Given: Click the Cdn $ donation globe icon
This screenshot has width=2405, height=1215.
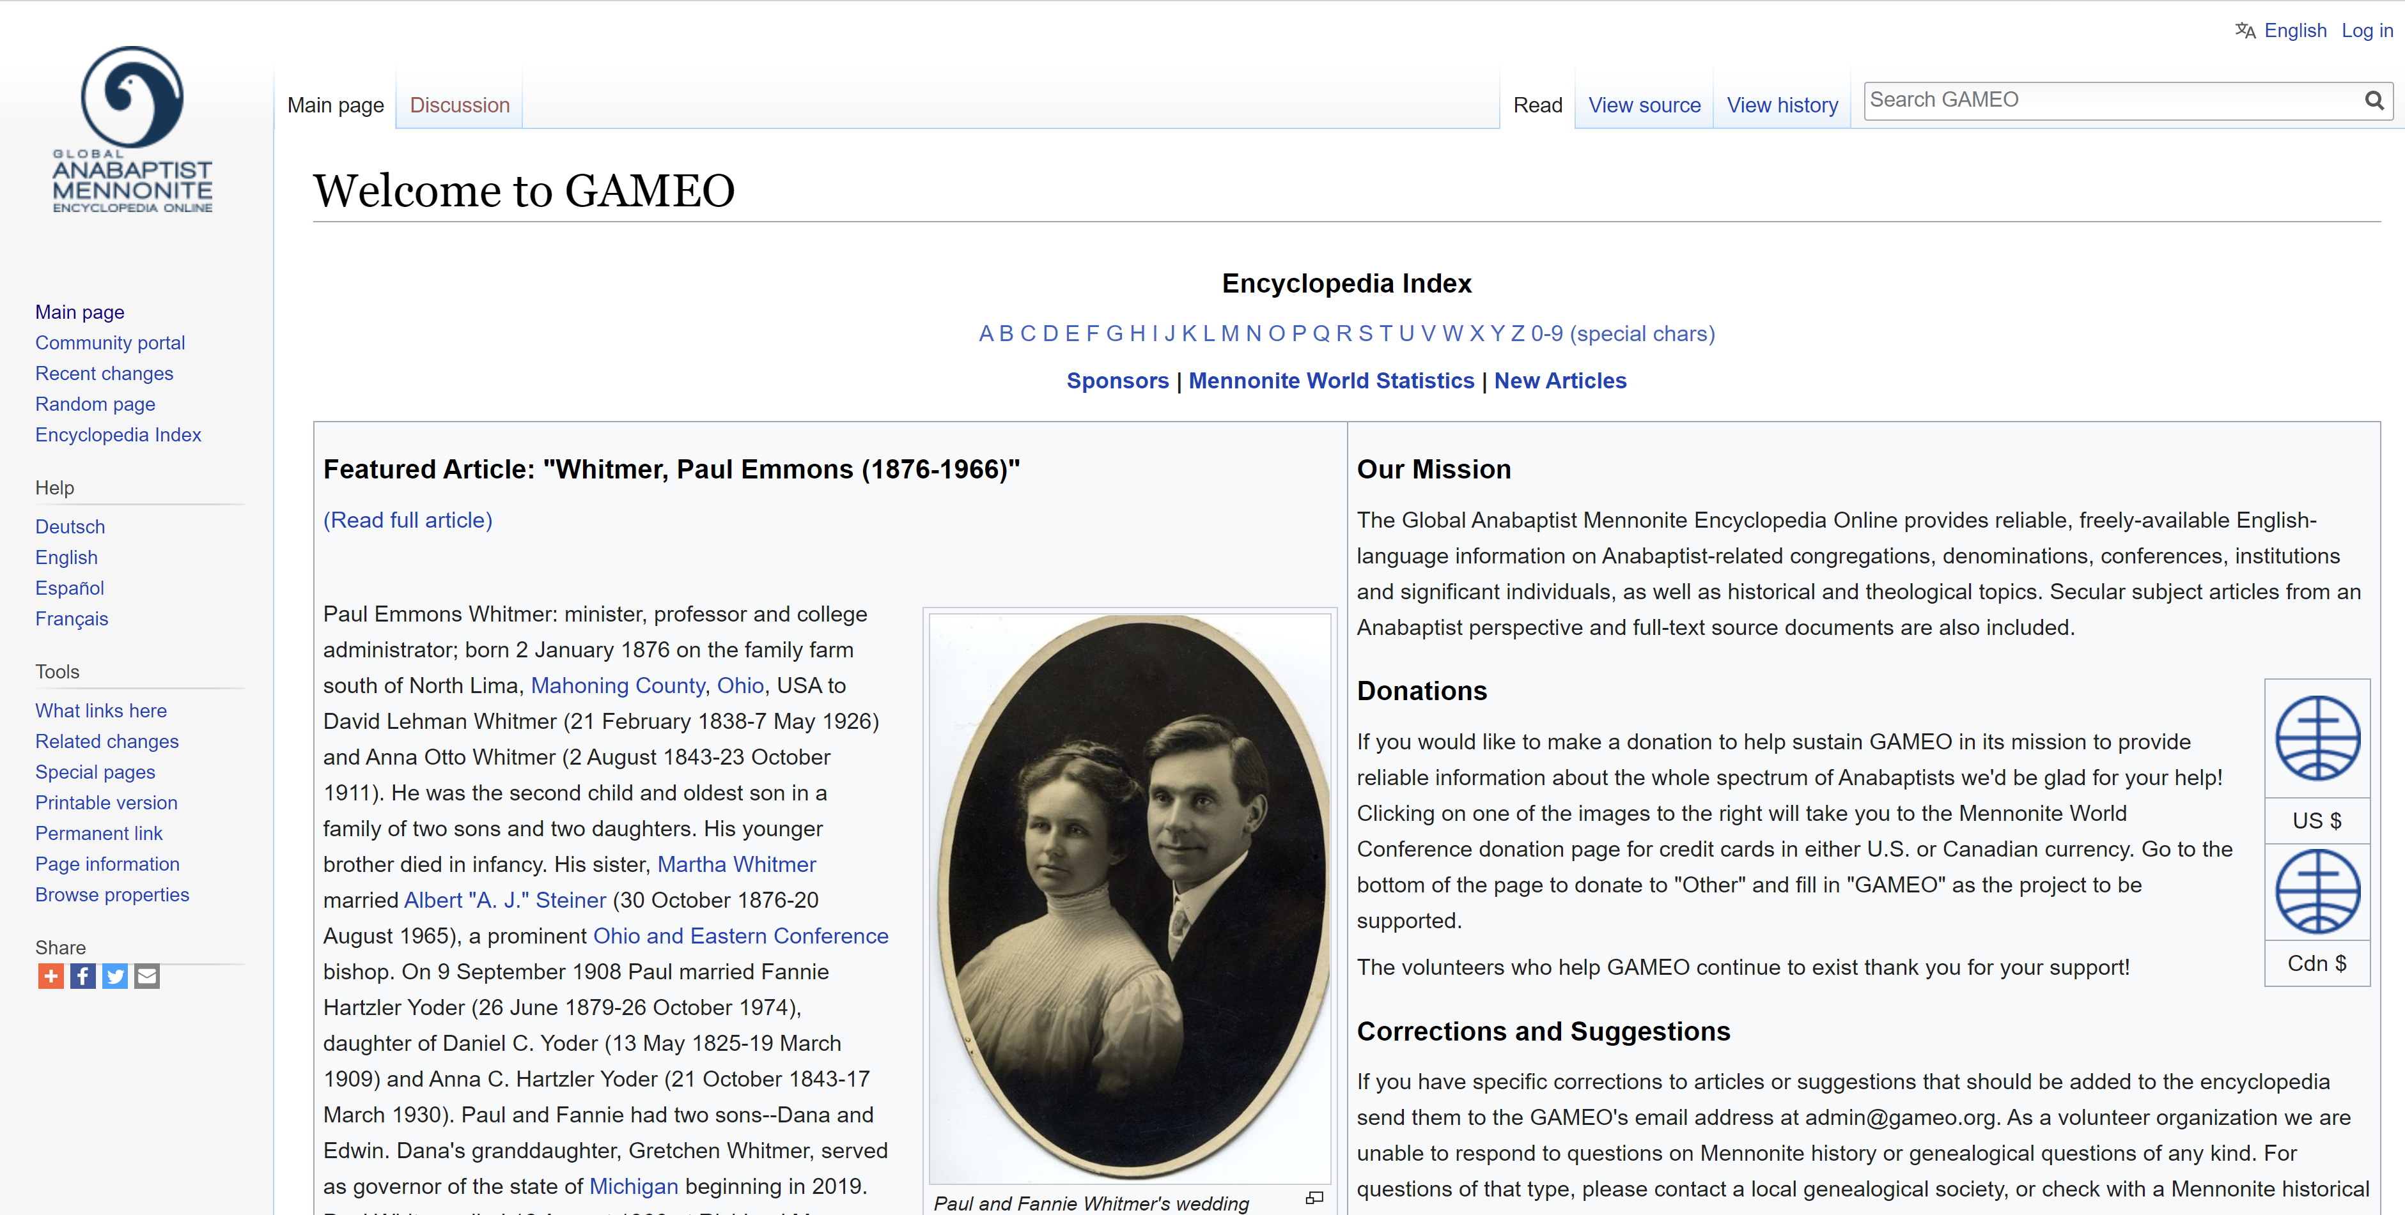Looking at the screenshot, I should click(2316, 891).
